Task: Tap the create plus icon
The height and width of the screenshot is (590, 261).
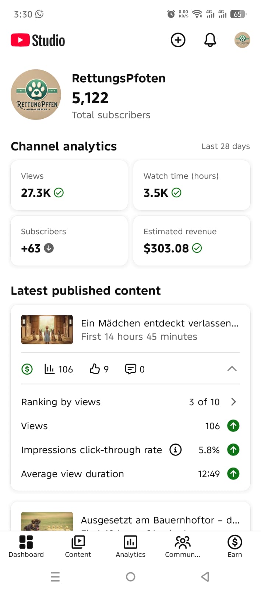Action: (178, 40)
